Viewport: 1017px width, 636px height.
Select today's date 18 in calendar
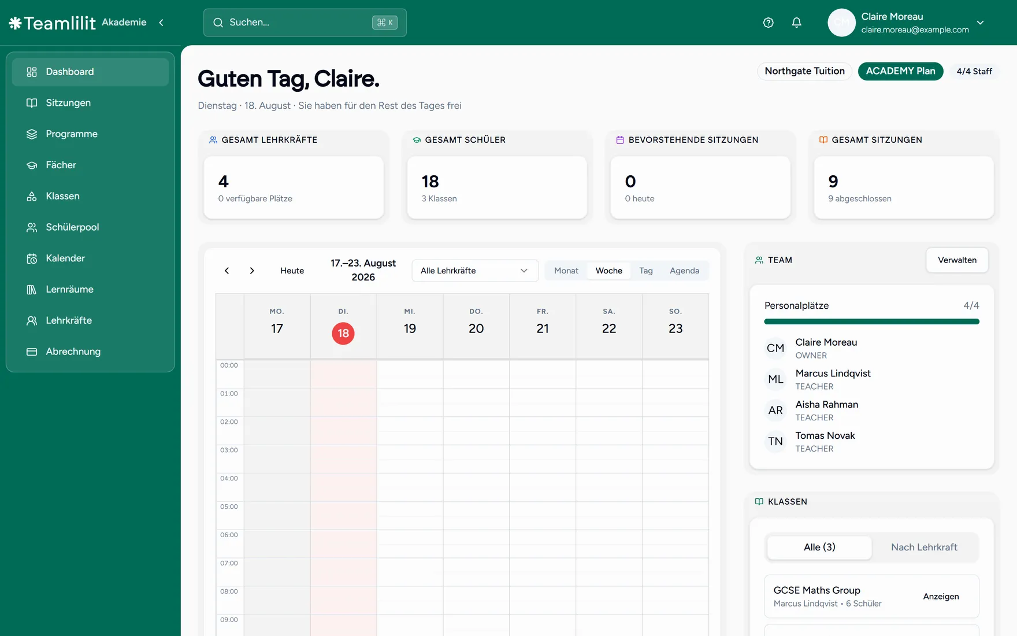pyautogui.click(x=343, y=334)
